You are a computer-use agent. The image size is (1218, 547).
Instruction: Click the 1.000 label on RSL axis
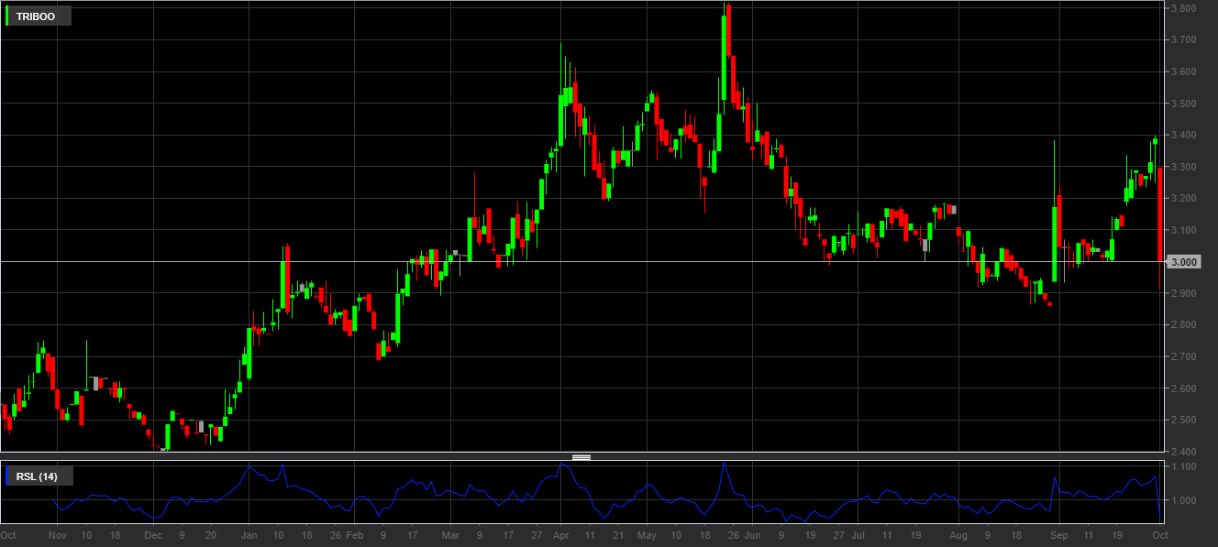pos(1182,501)
